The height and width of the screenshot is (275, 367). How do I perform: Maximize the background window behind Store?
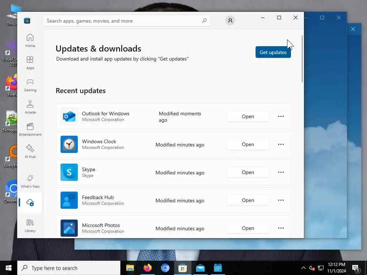tap(322, 18)
